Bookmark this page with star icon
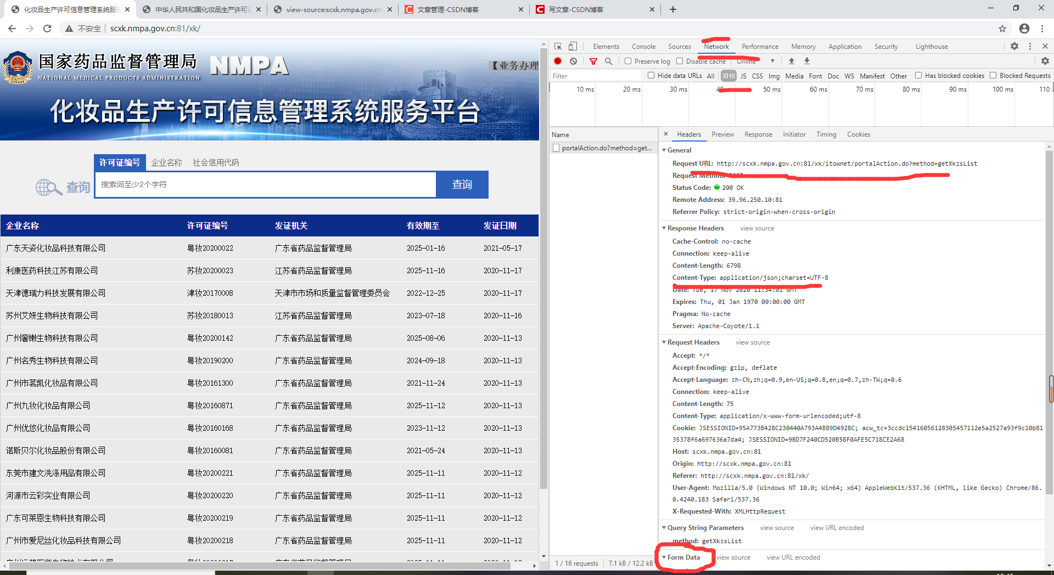 (1002, 29)
